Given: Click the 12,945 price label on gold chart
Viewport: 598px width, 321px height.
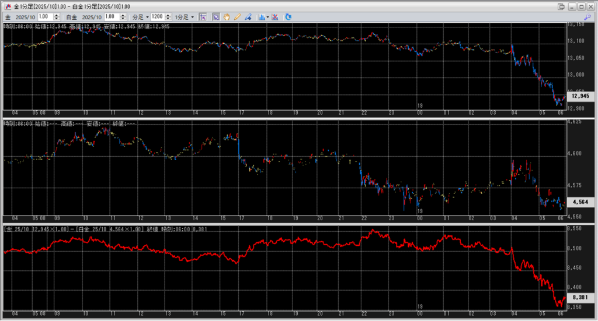Looking at the screenshot, I should (x=580, y=96).
